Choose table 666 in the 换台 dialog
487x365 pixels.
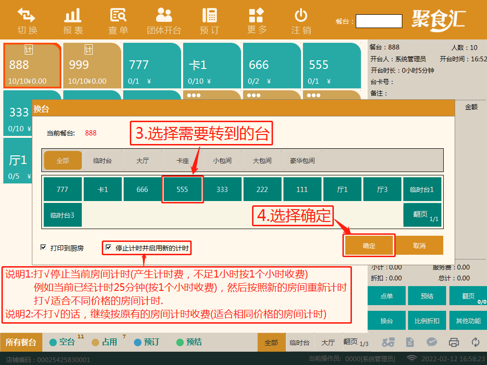coord(142,189)
